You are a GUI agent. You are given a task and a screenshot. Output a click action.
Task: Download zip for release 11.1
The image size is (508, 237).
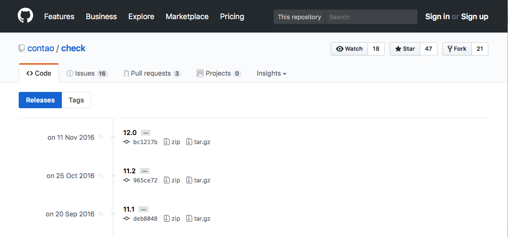point(172,218)
